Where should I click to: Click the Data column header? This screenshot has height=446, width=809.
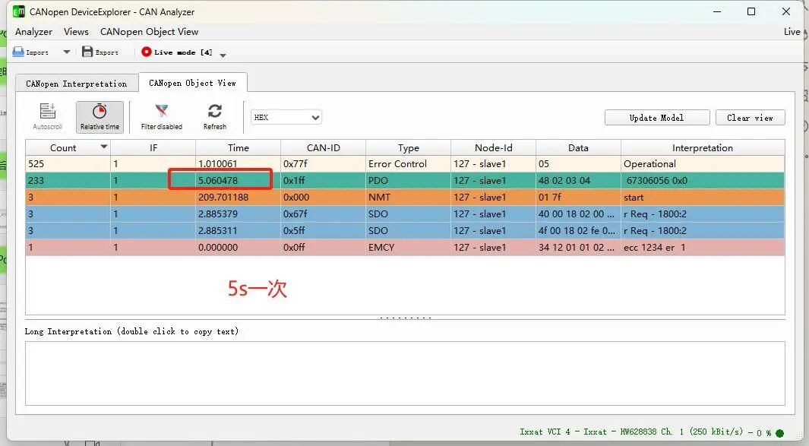tap(578, 147)
